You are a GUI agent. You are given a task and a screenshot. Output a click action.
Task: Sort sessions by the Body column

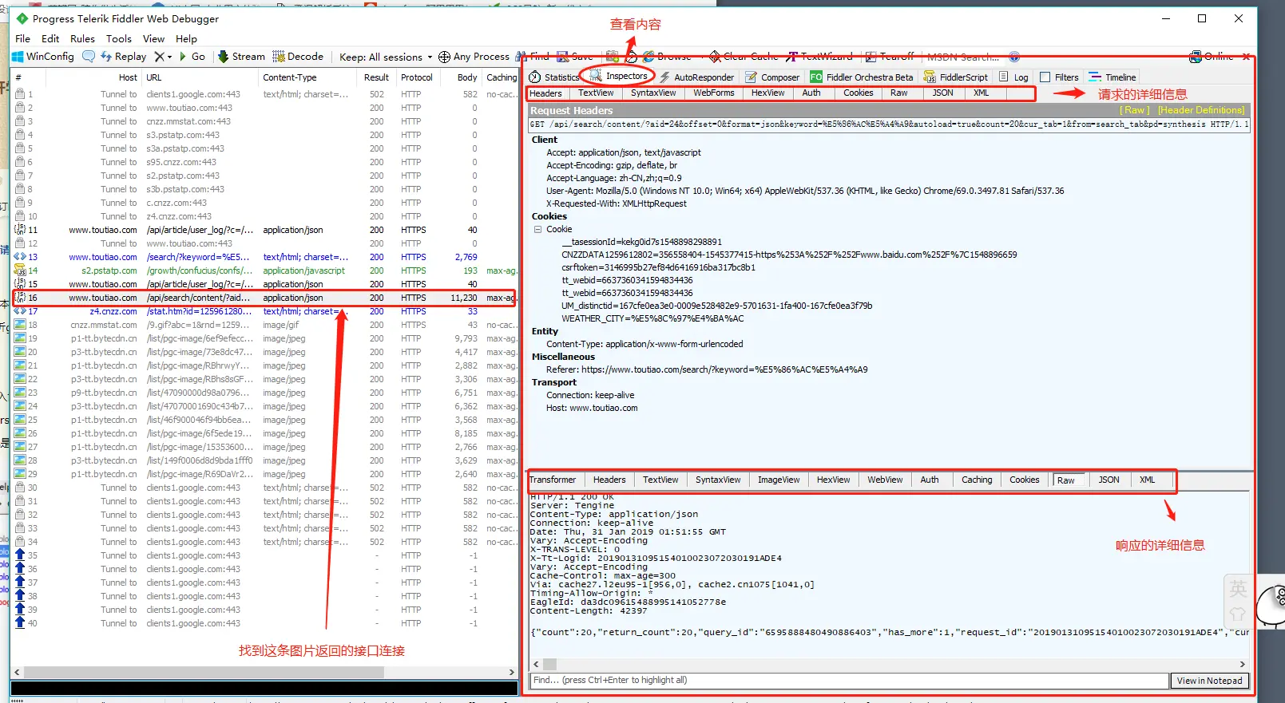click(467, 77)
